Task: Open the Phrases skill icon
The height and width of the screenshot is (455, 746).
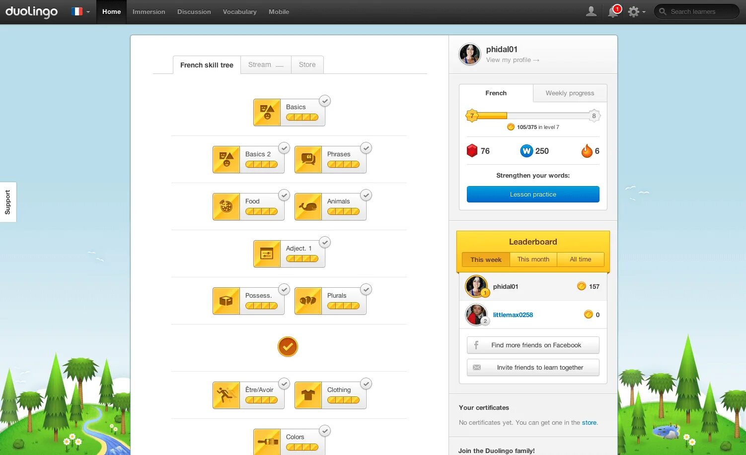Action: 308,159
